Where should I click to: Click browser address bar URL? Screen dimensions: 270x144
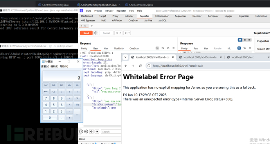[x=178, y=66]
